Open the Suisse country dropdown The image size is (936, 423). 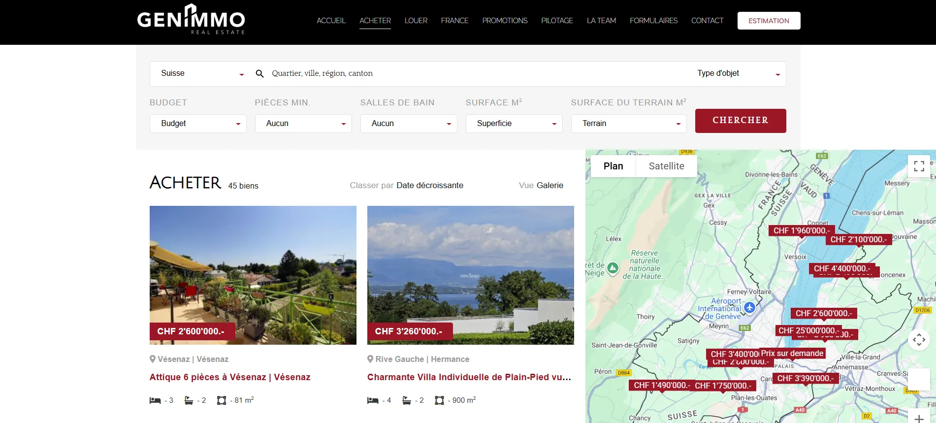pyautogui.click(x=202, y=73)
